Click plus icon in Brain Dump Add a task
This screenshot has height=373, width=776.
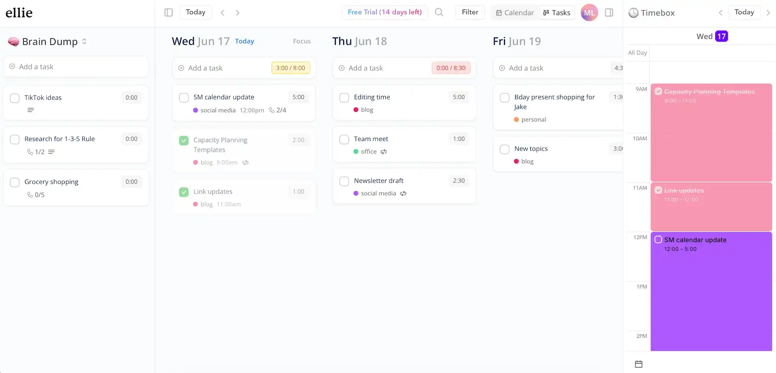pyautogui.click(x=12, y=67)
